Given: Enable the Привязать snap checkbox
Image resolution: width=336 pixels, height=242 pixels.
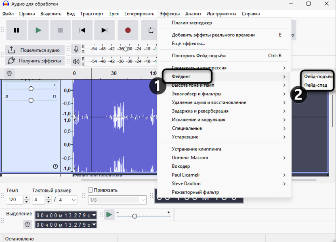Looking at the screenshot, I should [x=90, y=190].
